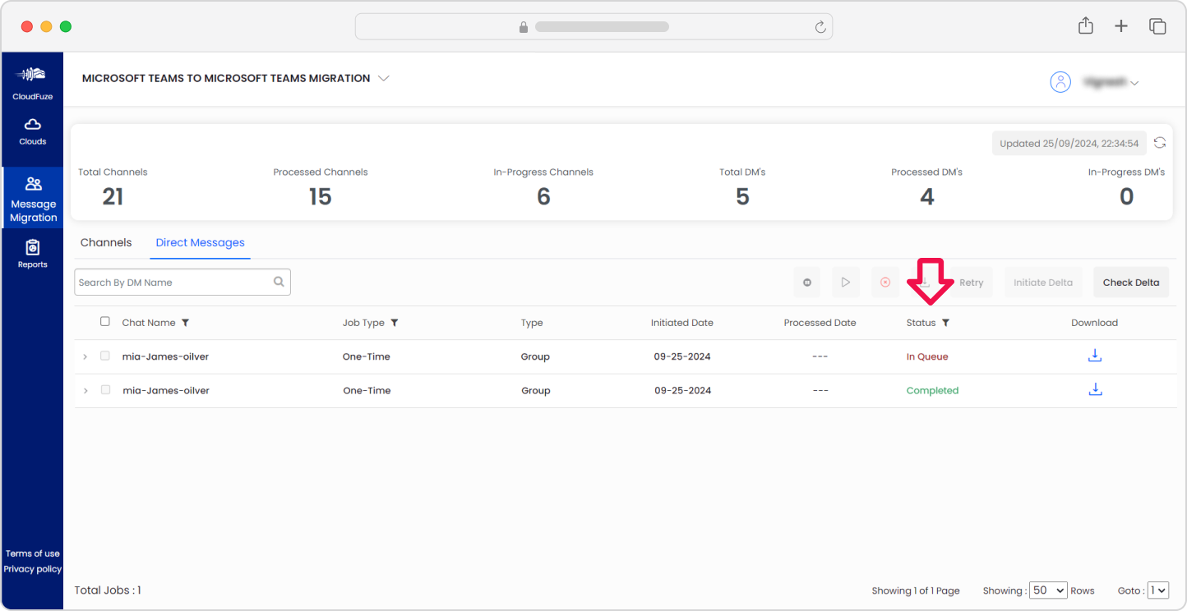Screen dimensions: 1187x611
Task: Click the Updated 25/09/2024 timestamp label
Action: coord(1069,143)
